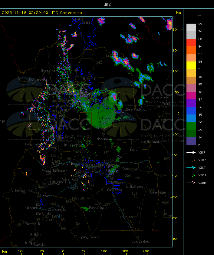Click the cyan VBCT arrow icon
Viewport: 214px width, 255px height.
[191, 168]
